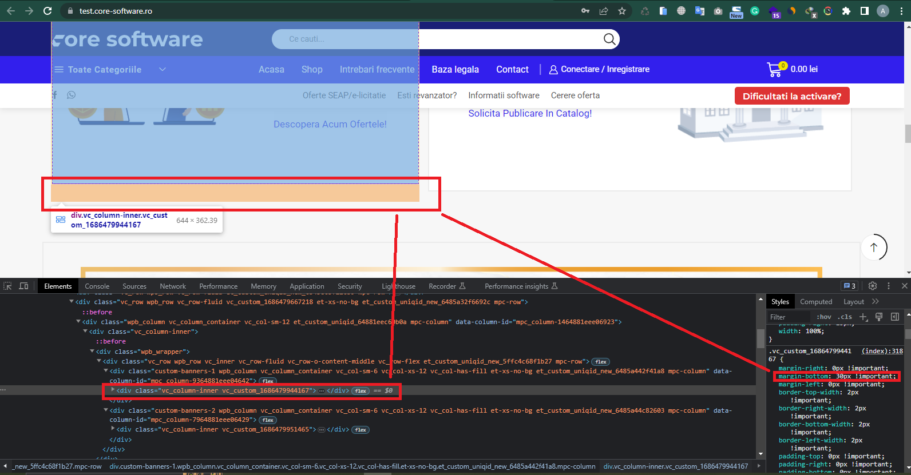Click the Dificultati la activare? button

792,96
